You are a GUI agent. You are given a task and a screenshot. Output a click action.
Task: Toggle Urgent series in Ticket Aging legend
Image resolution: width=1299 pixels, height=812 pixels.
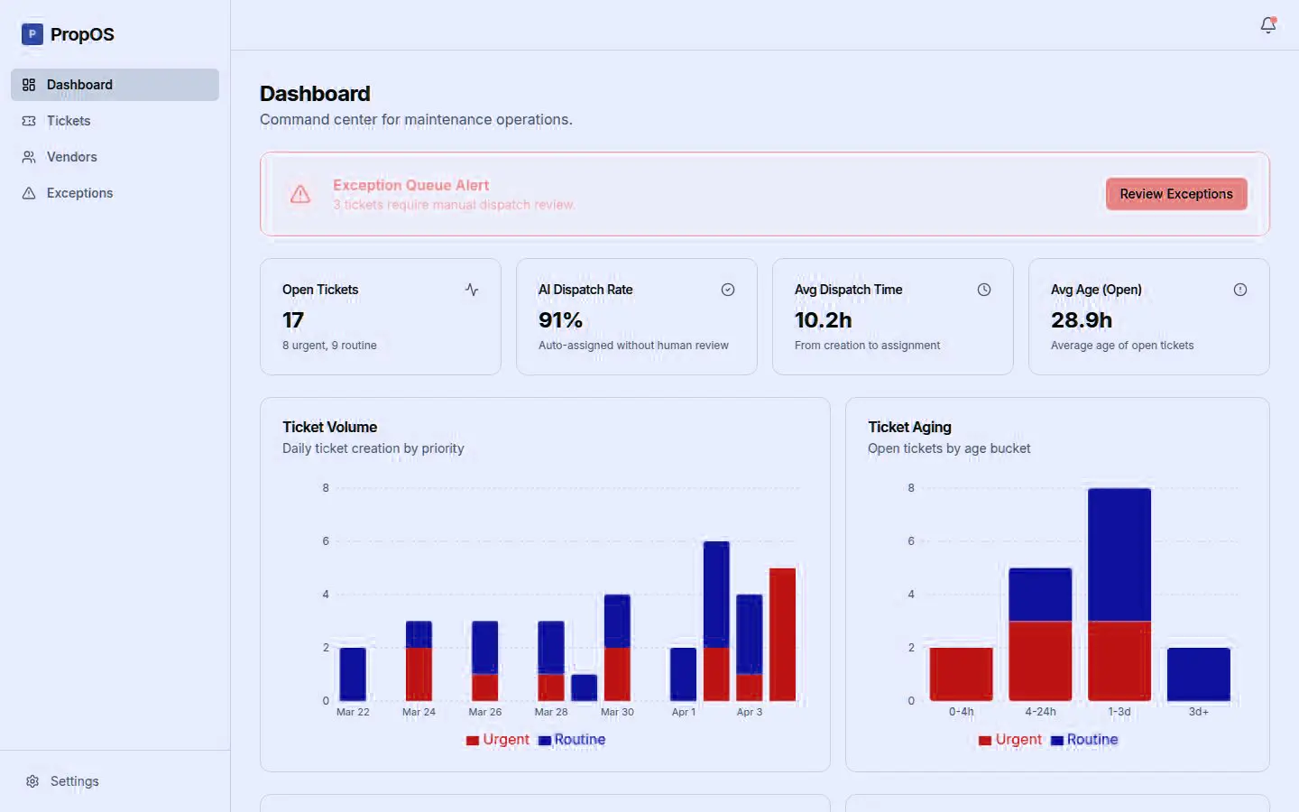[1010, 740]
